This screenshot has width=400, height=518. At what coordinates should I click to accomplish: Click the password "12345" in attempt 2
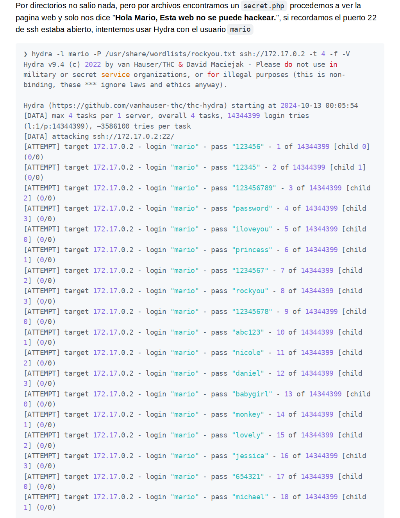pyautogui.click(x=246, y=167)
